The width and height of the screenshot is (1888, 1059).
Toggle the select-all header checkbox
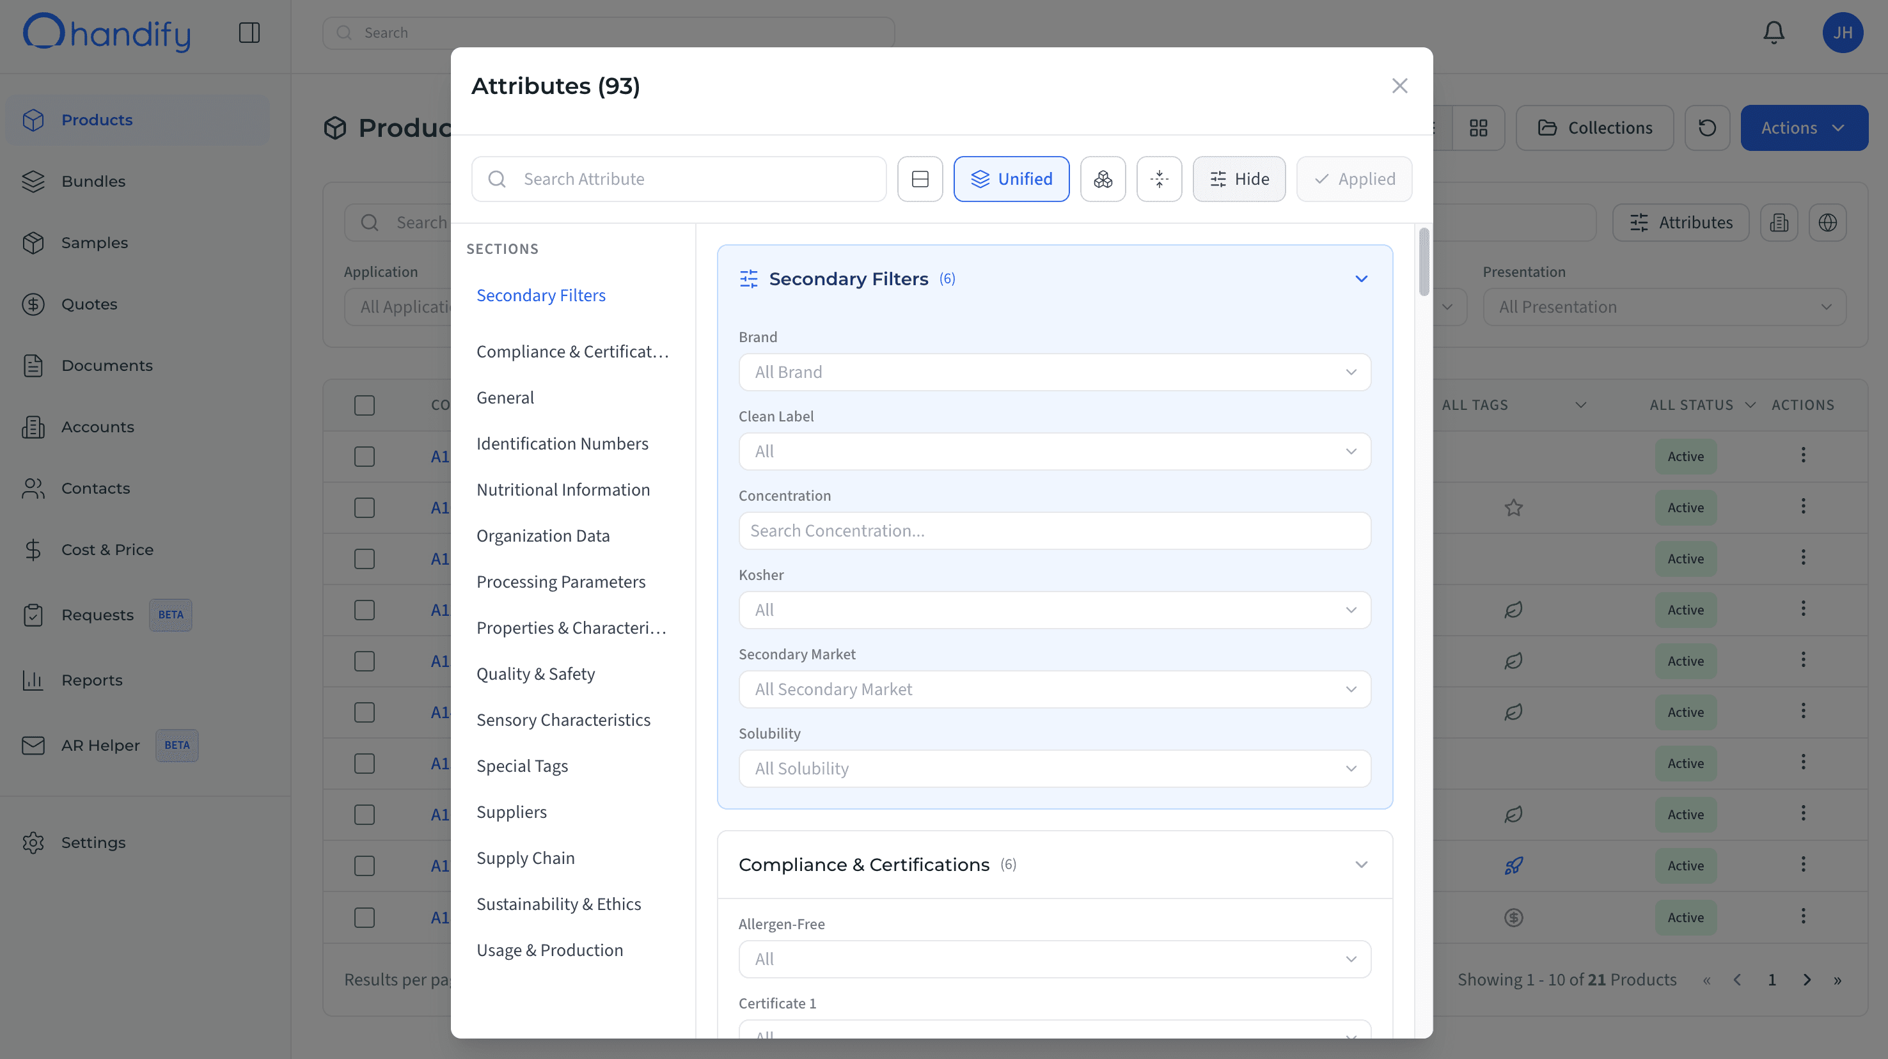365,405
